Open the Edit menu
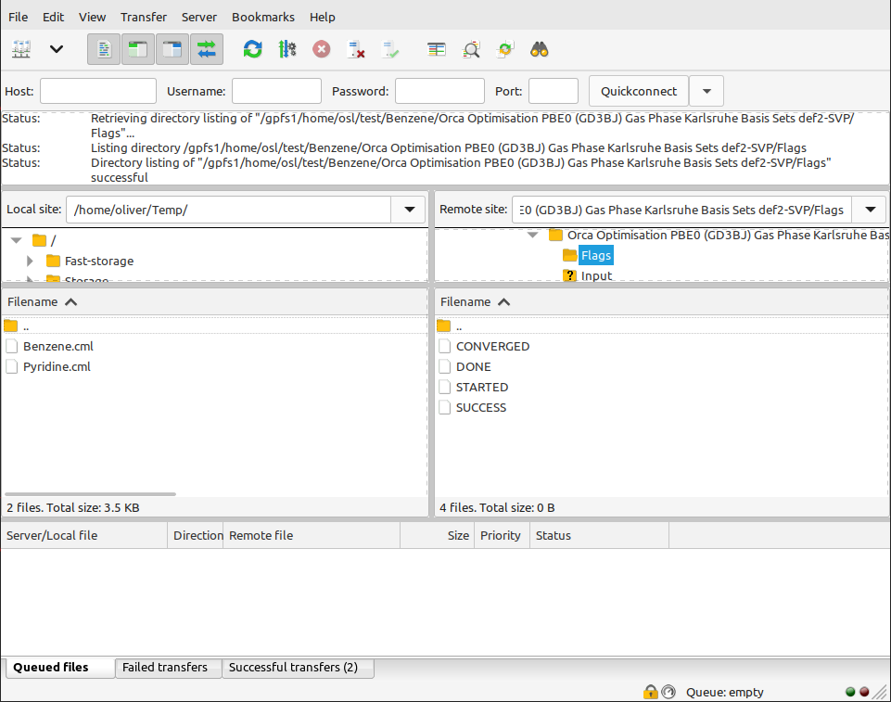Viewport: 891px width, 702px height. (x=54, y=17)
